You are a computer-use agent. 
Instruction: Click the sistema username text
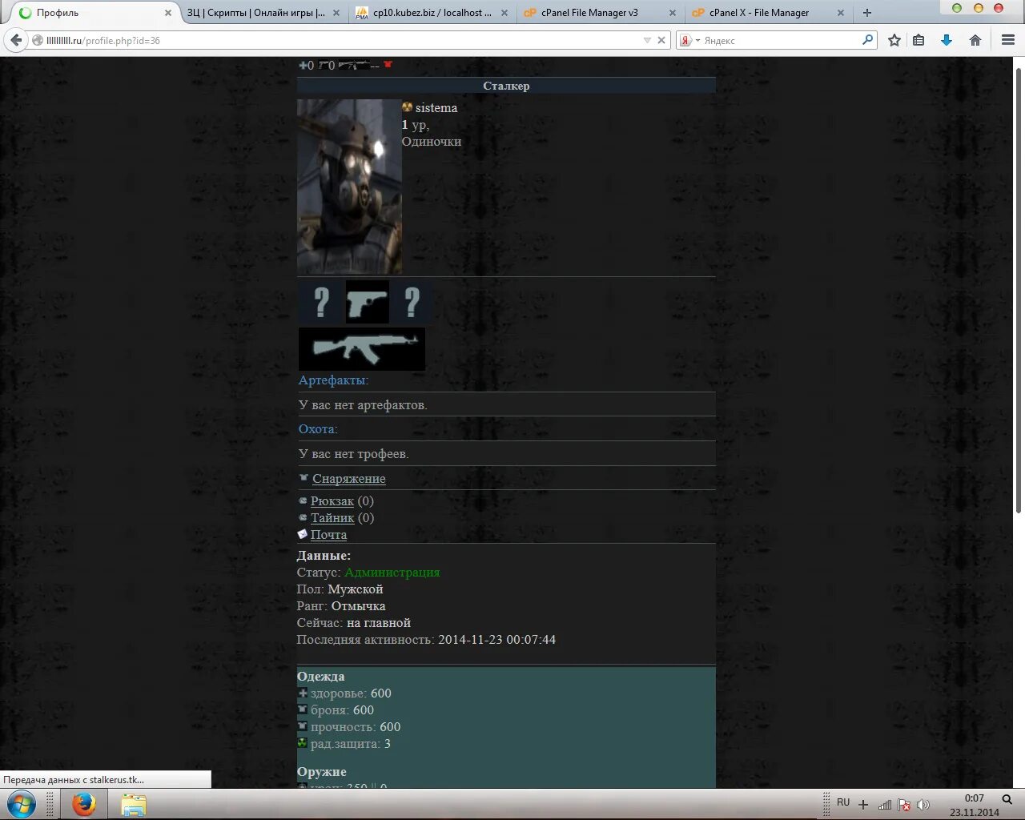click(x=436, y=108)
